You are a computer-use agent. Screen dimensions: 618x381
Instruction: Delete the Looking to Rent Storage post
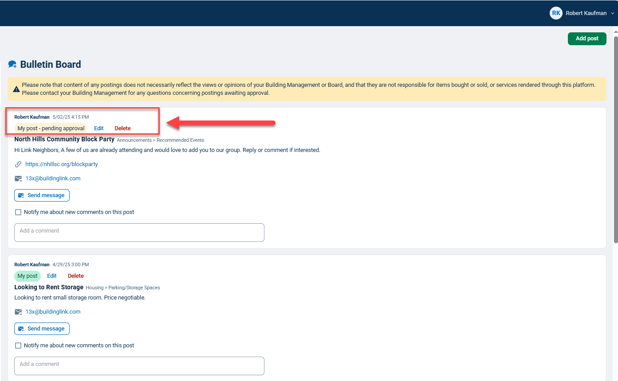[x=76, y=276]
